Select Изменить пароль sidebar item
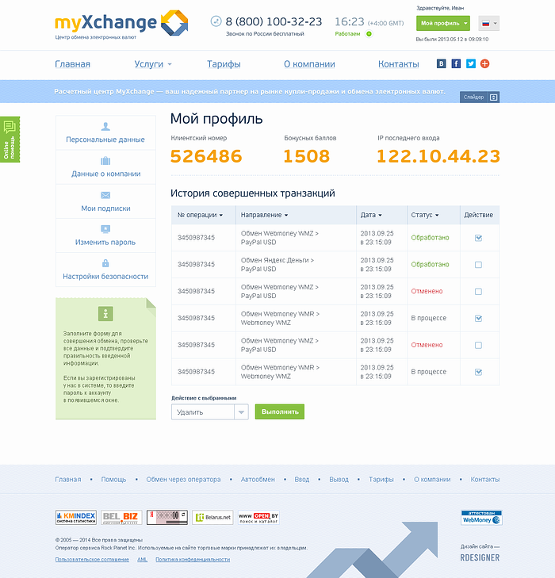This screenshot has height=578, width=555. [105, 235]
